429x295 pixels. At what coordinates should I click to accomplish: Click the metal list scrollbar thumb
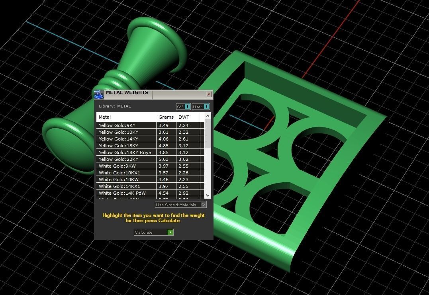(x=208, y=133)
